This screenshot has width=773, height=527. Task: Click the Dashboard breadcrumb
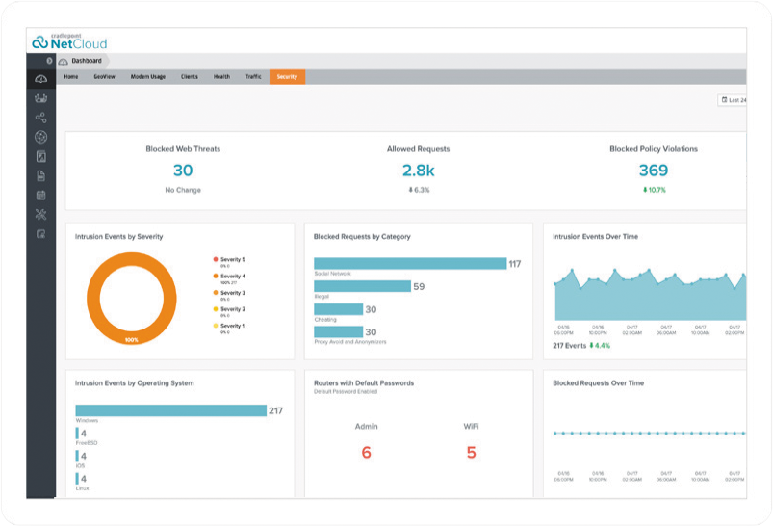click(86, 61)
